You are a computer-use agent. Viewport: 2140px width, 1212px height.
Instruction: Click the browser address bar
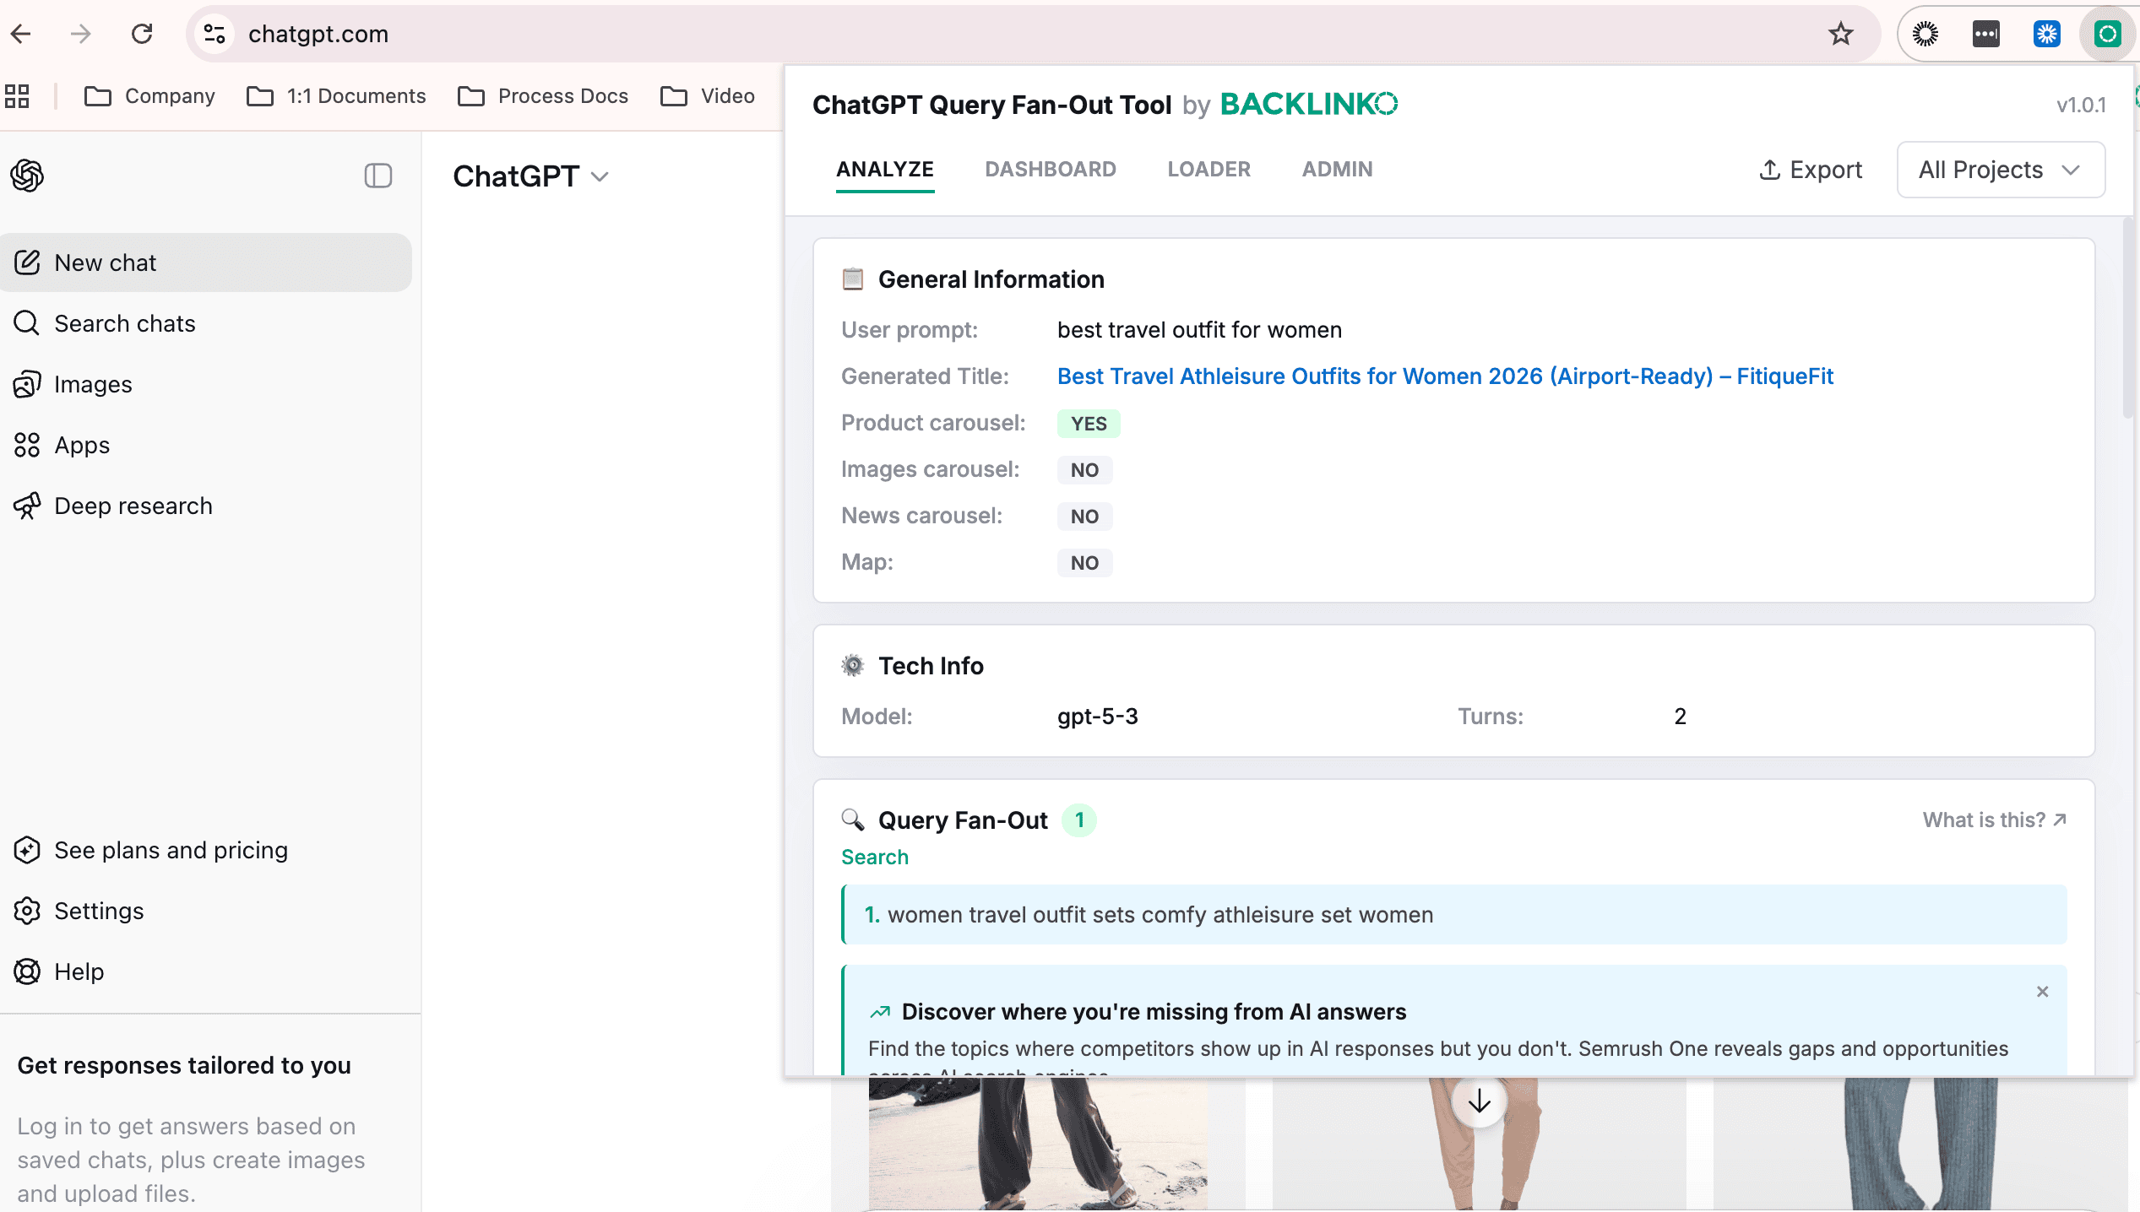(x=591, y=34)
